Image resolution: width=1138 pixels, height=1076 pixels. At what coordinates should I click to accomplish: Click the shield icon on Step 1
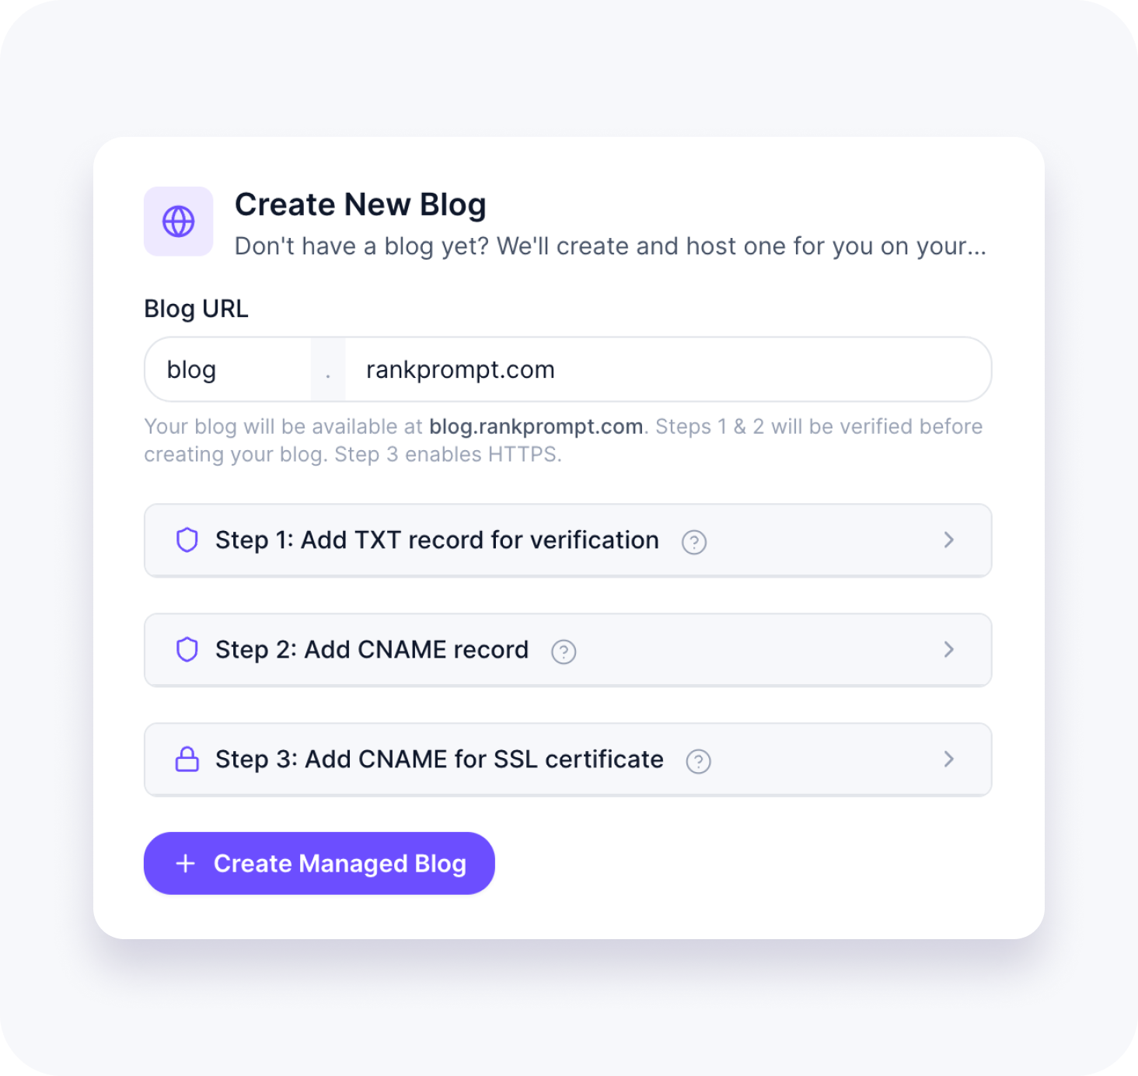click(187, 540)
